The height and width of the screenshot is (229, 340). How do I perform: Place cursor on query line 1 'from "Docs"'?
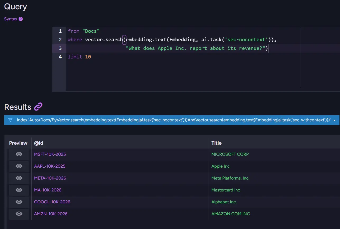pyautogui.click(x=83, y=31)
